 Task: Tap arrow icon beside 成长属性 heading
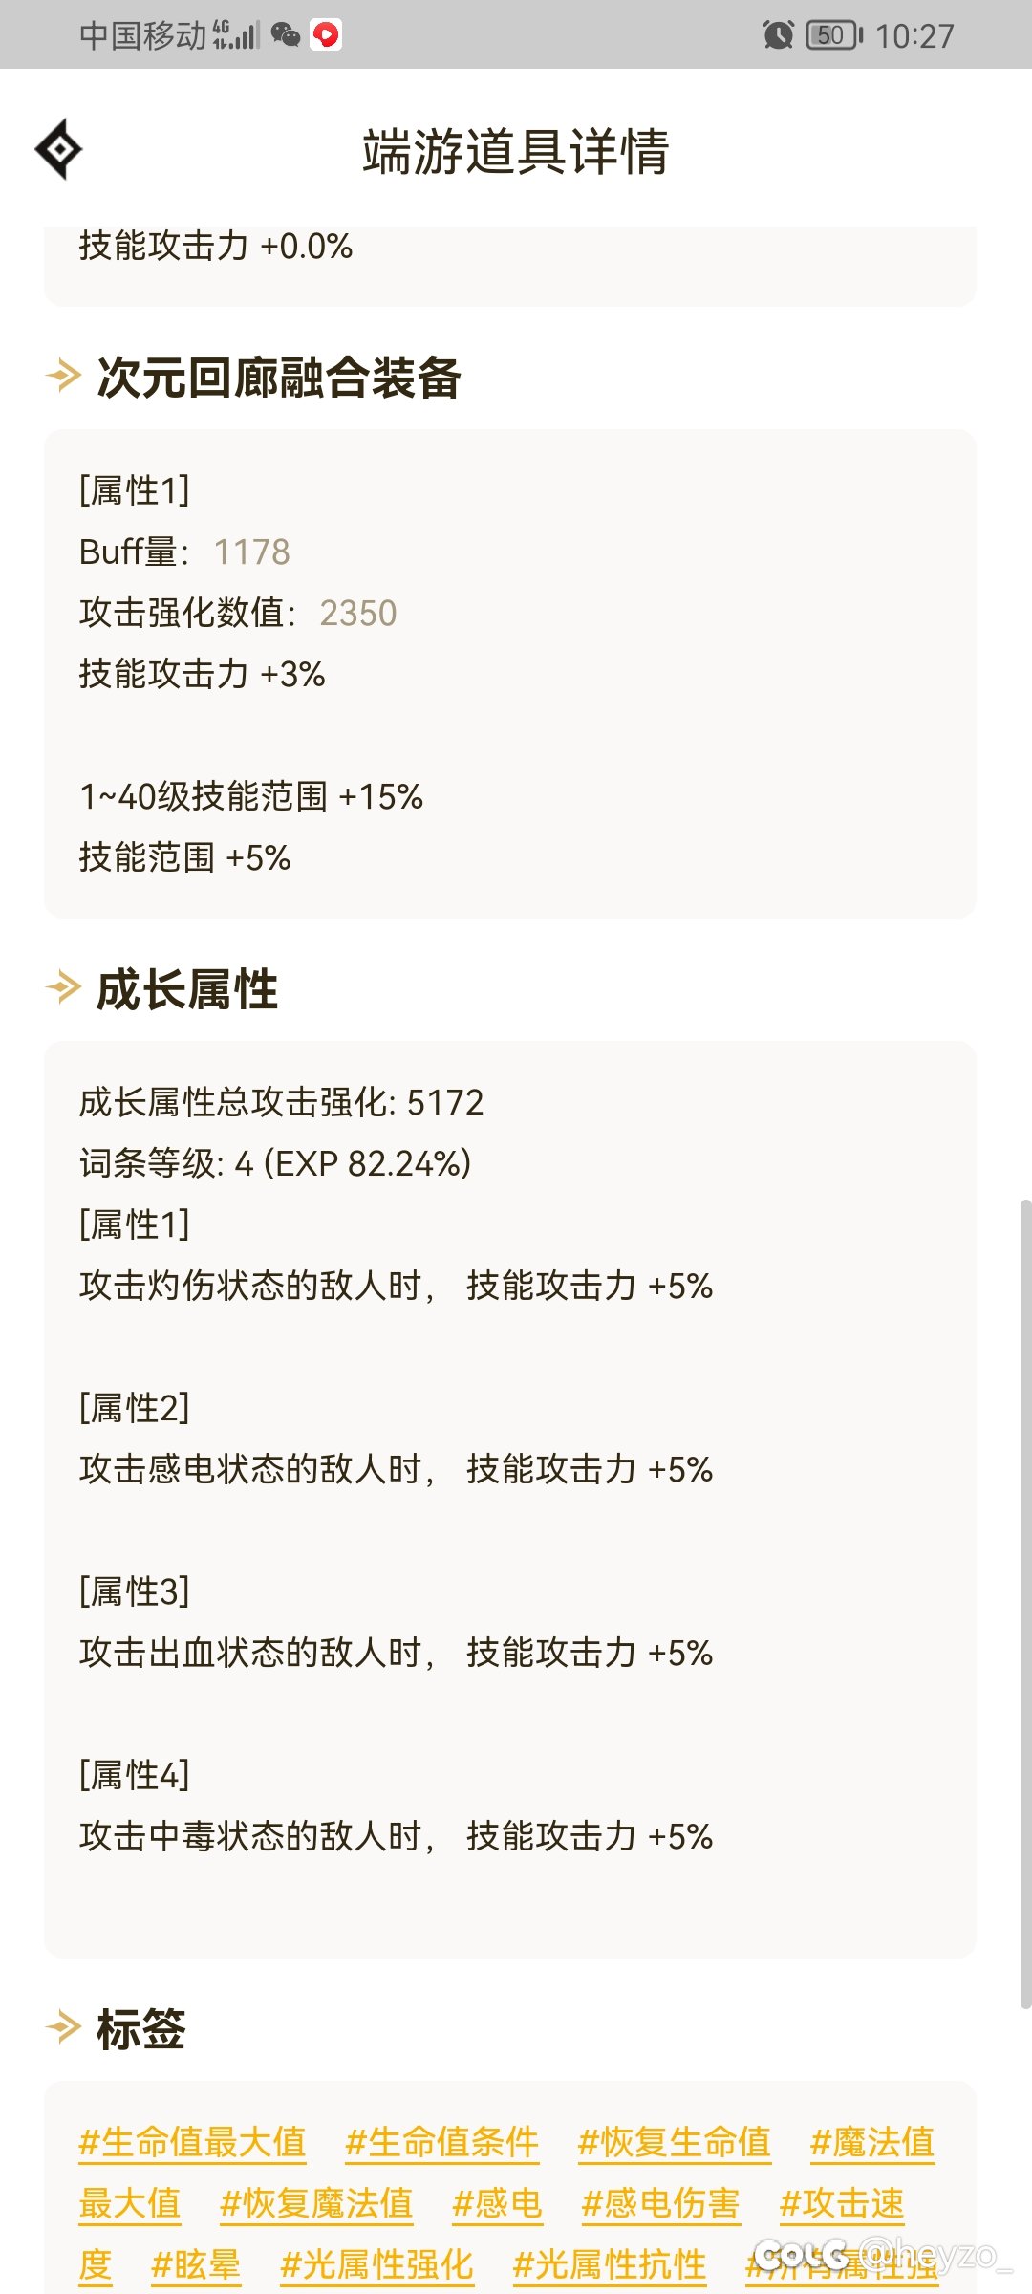[x=63, y=987]
